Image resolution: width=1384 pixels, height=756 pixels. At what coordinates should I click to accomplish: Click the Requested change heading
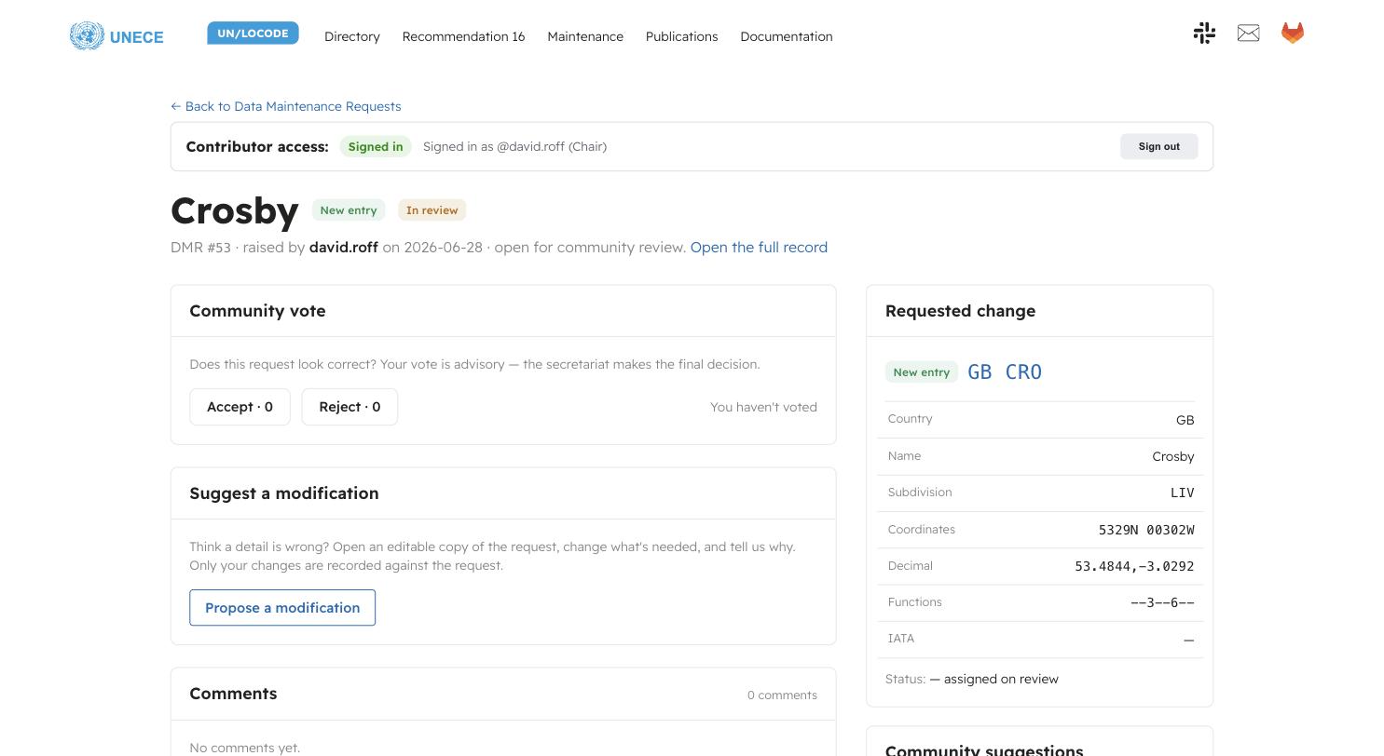[x=960, y=311]
